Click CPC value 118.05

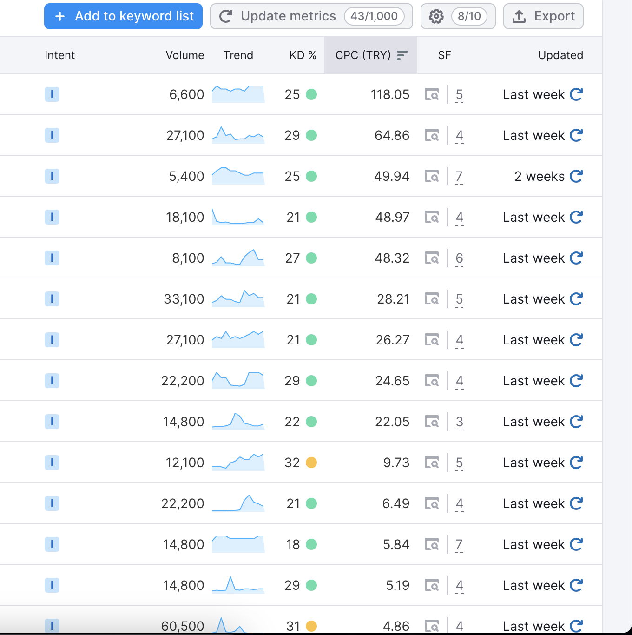[x=390, y=94]
